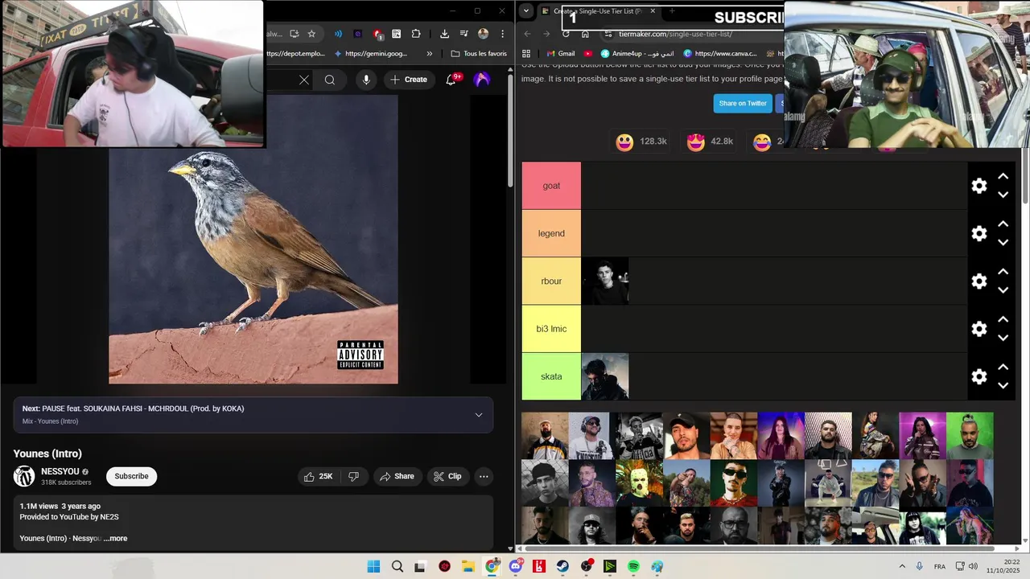Click the NESSYOU channel name
Image resolution: width=1030 pixels, height=579 pixels.
tap(60, 471)
